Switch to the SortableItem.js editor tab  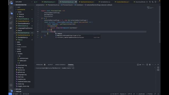[105, 2]
